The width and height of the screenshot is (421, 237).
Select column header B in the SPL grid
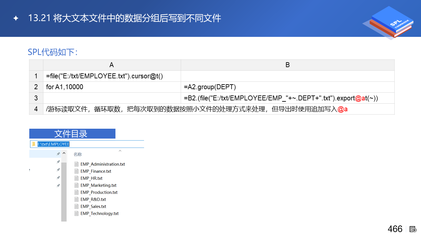[287, 65]
